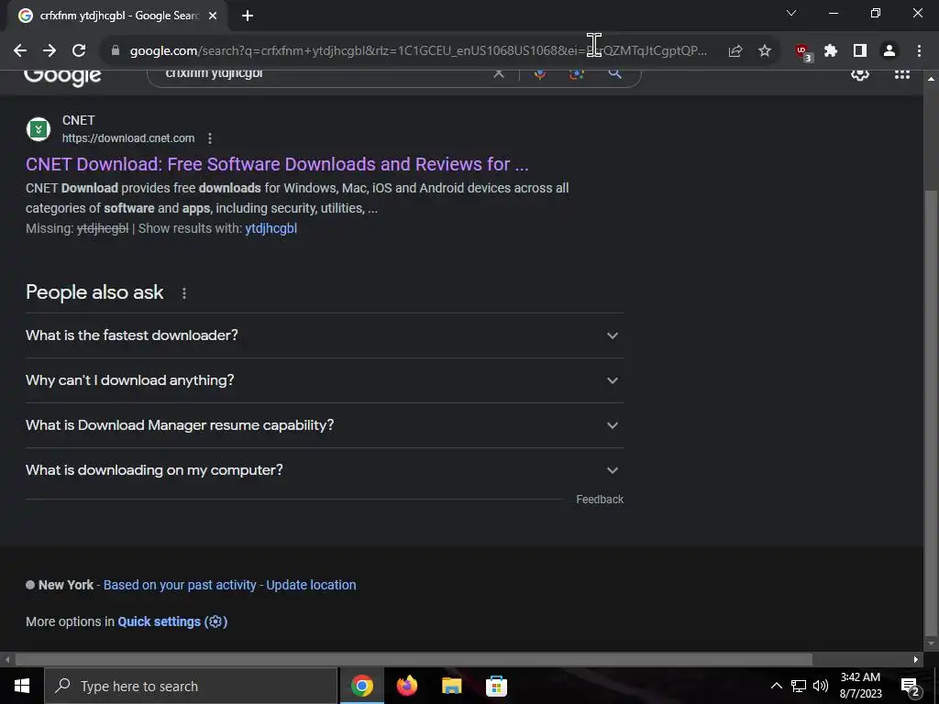This screenshot has width=939, height=704.
Task: View site info via the padlock icon
Action: point(116,51)
